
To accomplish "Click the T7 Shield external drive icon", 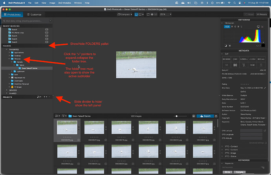I will 12,87.
